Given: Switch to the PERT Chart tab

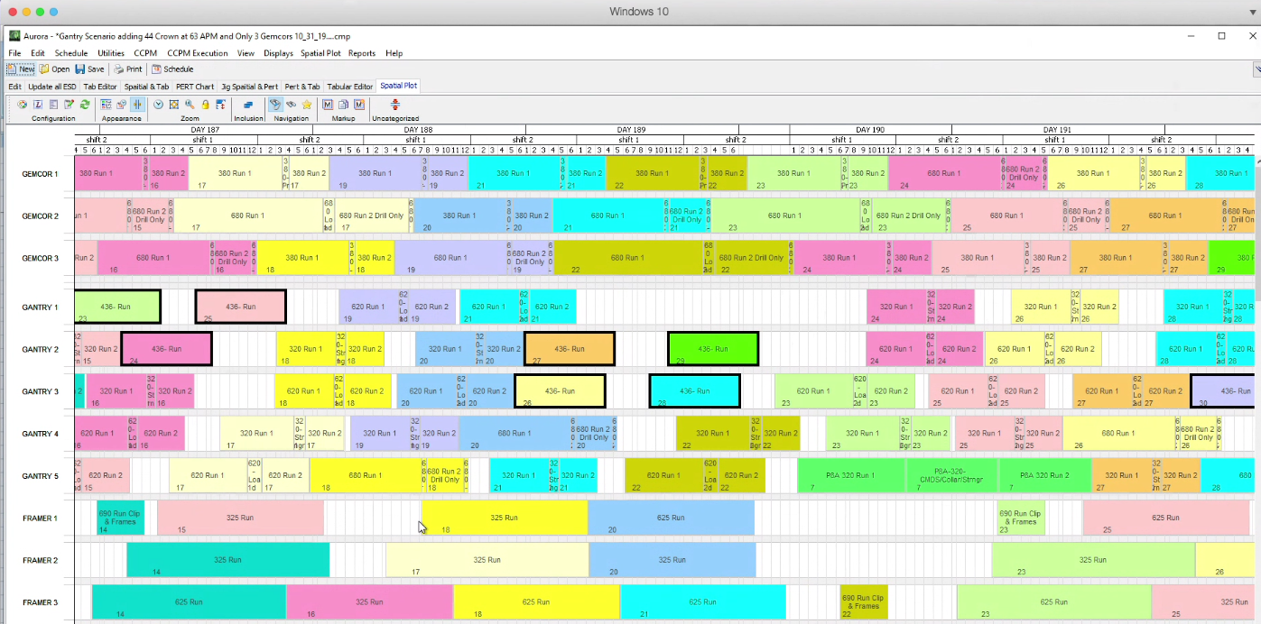Looking at the screenshot, I should pyautogui.click(x=195, y=87).
